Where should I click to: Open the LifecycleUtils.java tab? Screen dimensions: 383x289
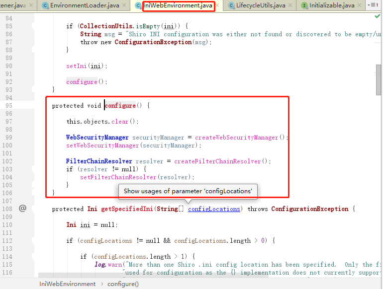pyautogui.click(x=261, y=5)
